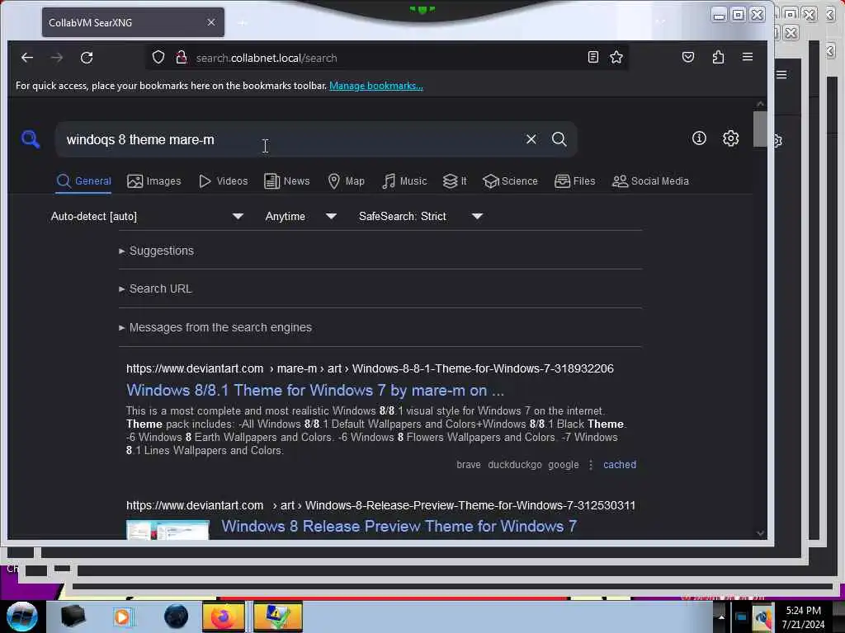Open Firefox application menu
The image size is (845, 633).
[x=748, y=57]
